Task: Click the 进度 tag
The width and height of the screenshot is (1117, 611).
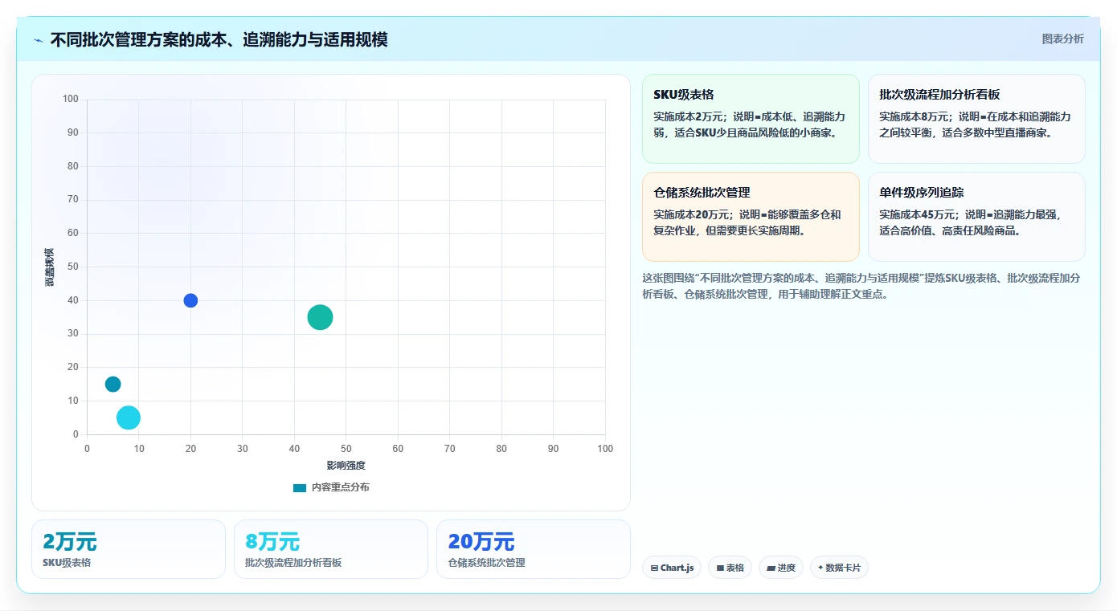Action: click(x=781, y=568)
